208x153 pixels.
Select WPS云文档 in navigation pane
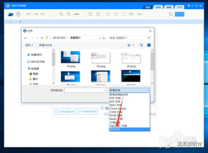point(36,62)
